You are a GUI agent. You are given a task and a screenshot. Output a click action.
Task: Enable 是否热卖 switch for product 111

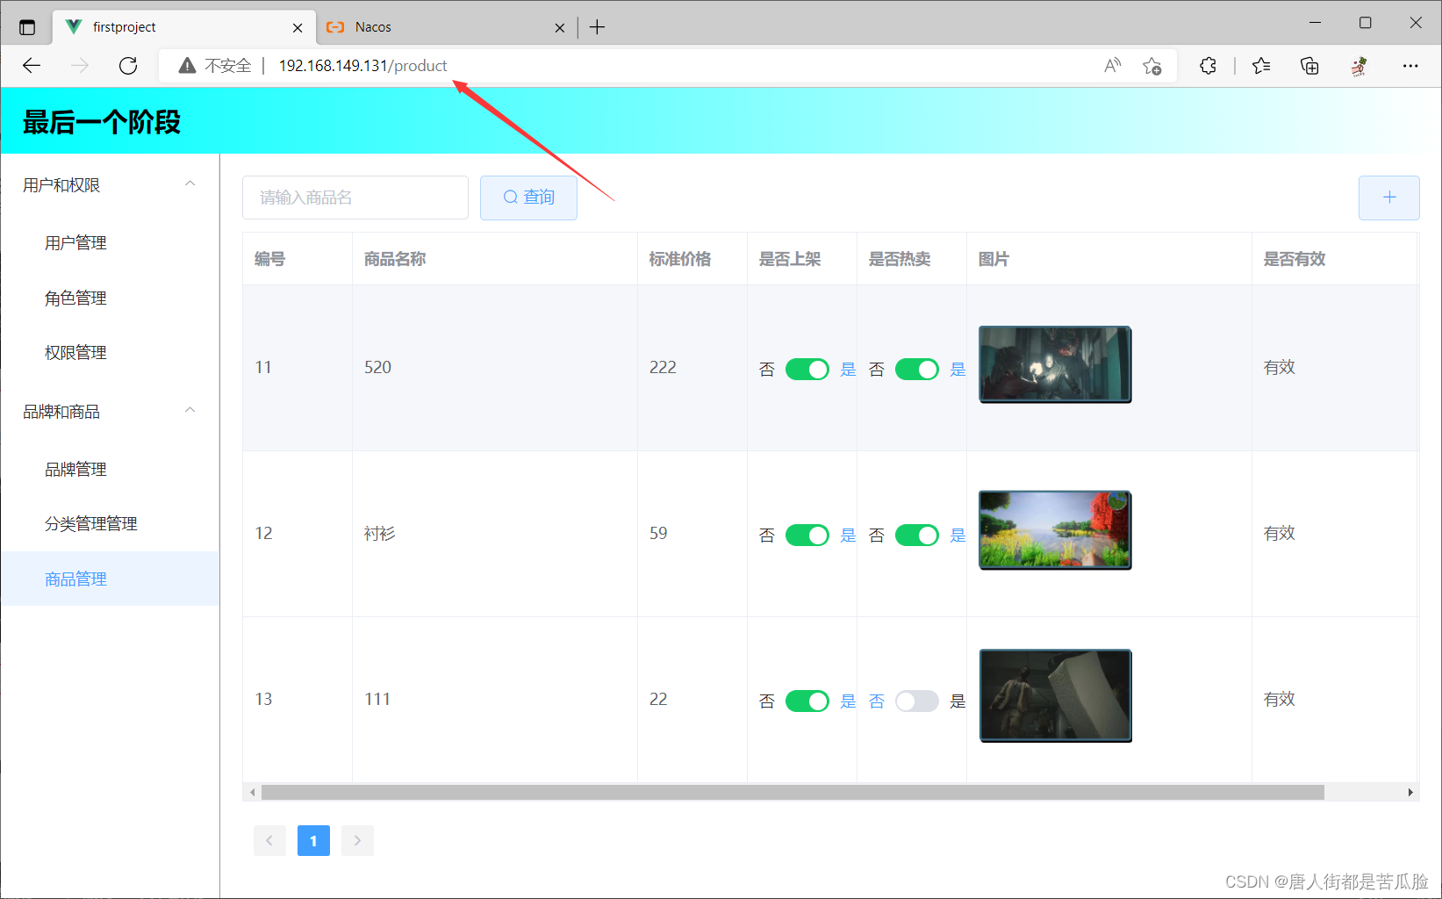[917, 701]
